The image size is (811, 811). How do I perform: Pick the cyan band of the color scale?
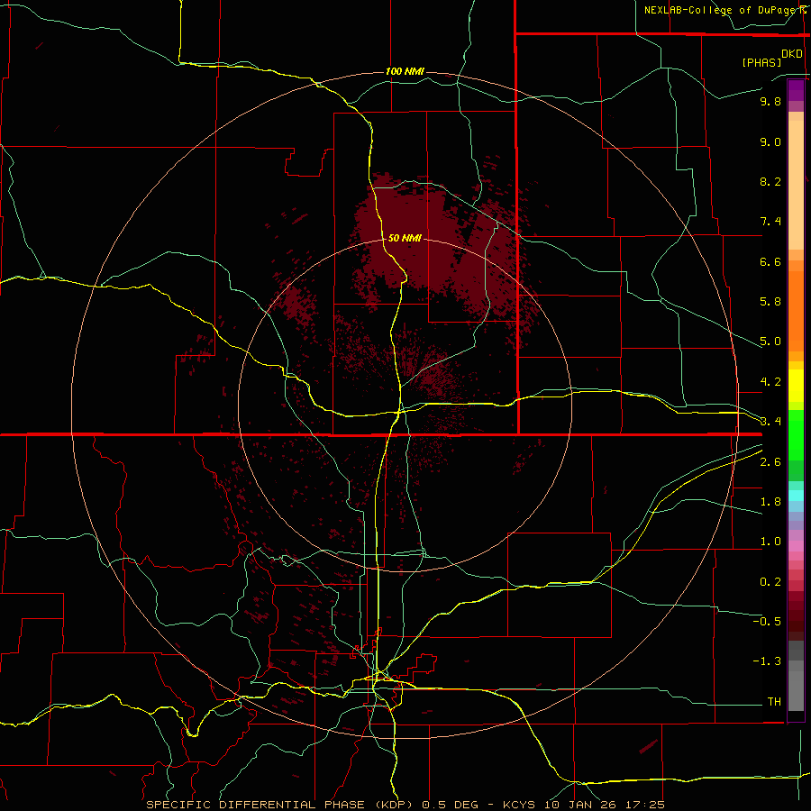click(x=796, y=495)
